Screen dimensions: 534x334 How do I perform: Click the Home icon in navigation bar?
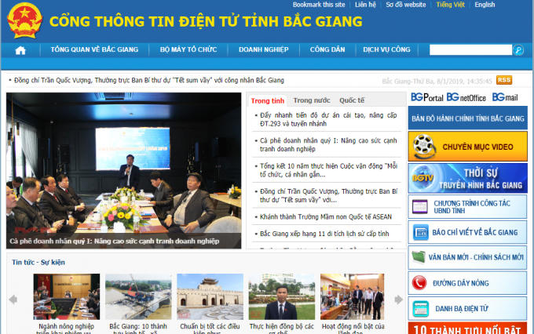tap(20, 50)
